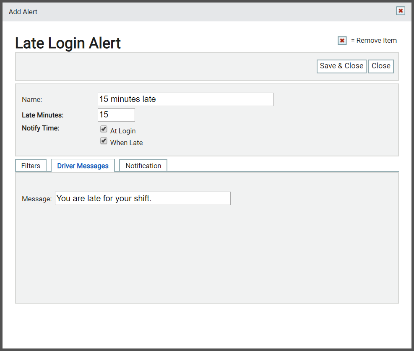The width and height of the screenshot is (414, 351).
Task: Click the Add Alert title bar text
Action: pos(23,12)
